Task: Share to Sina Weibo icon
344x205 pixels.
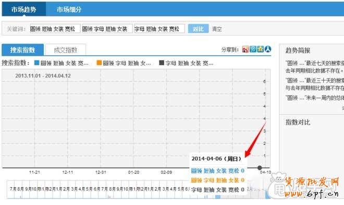Action: [x=245, y=49]
